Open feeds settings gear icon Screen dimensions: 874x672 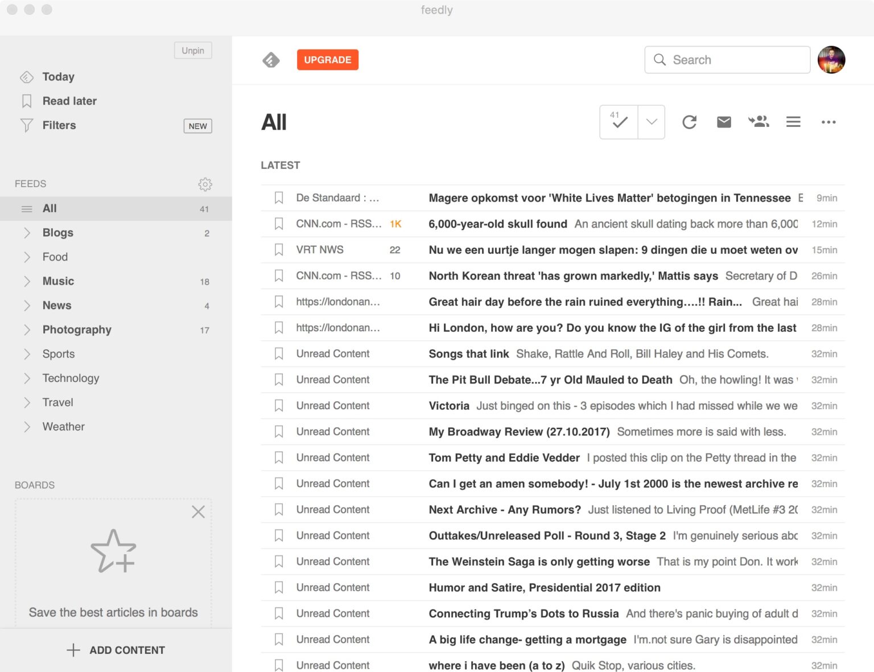click(205, 184)
